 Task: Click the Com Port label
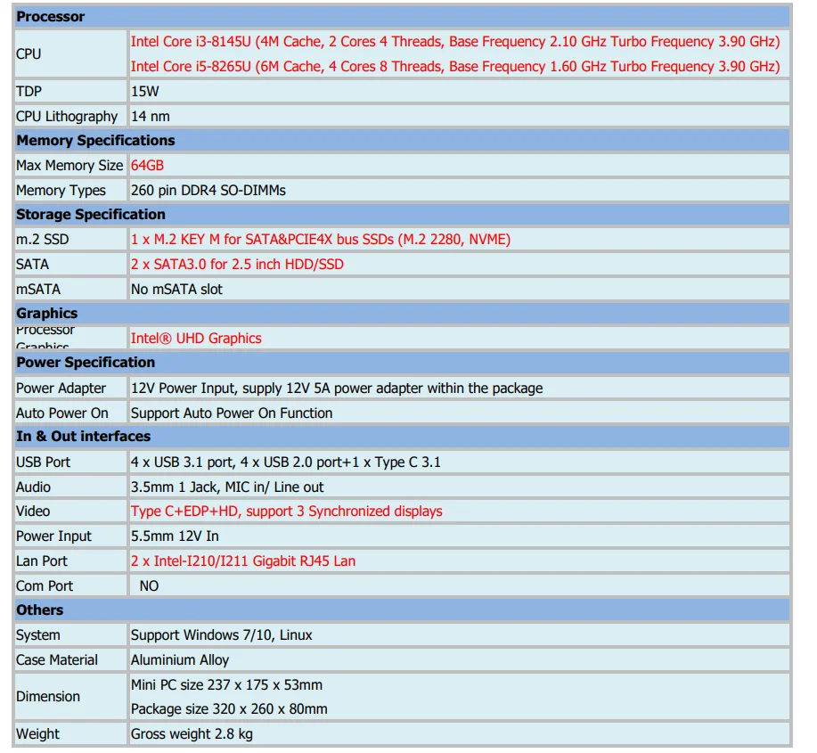click(45, 586)
